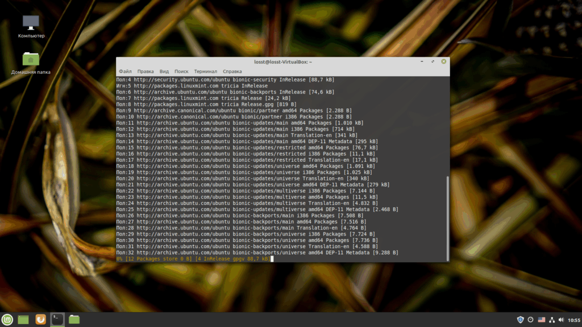This screenshot has width=582, height=327.
Task: Open the Терминал menu
Action: pos(206,71)
